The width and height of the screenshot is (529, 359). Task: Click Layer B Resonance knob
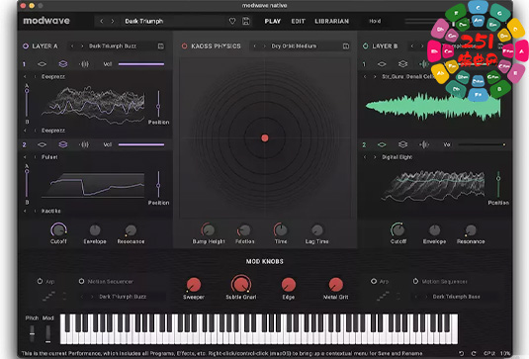click(471, 230)
